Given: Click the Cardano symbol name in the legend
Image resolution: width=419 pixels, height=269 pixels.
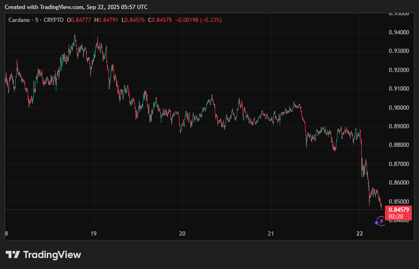Looking at the screenshot, I should 19,20.
